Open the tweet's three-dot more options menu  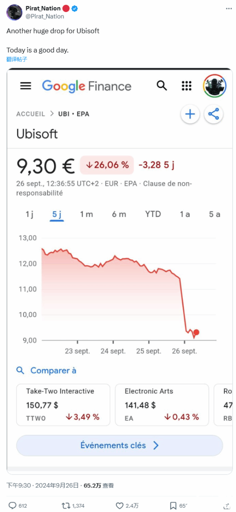click(226, 9)
